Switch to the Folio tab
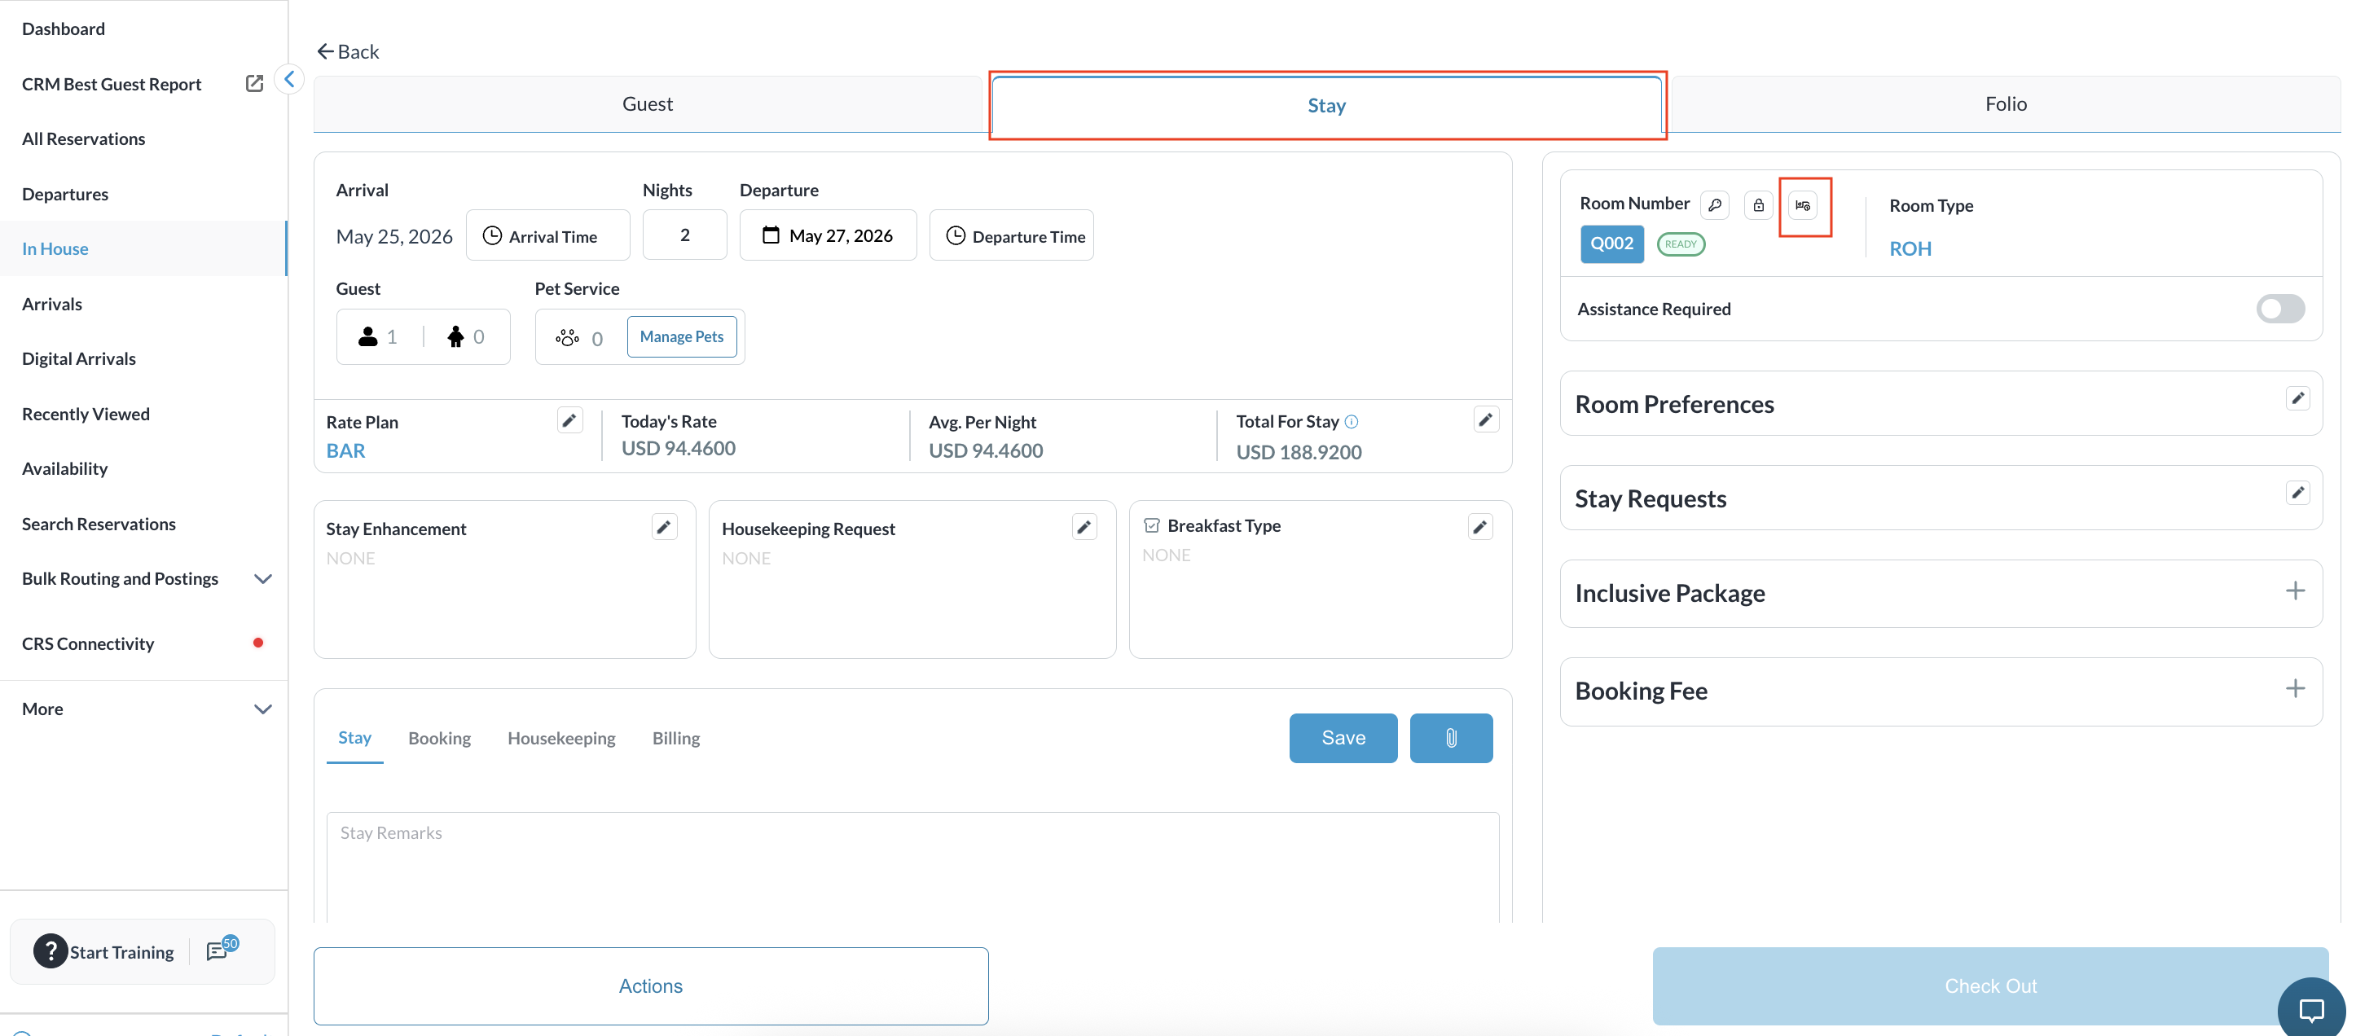 2006,103
